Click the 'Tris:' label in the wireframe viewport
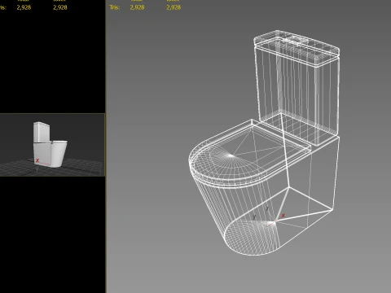Screen dimensions: 391x293 click(115, 7)
